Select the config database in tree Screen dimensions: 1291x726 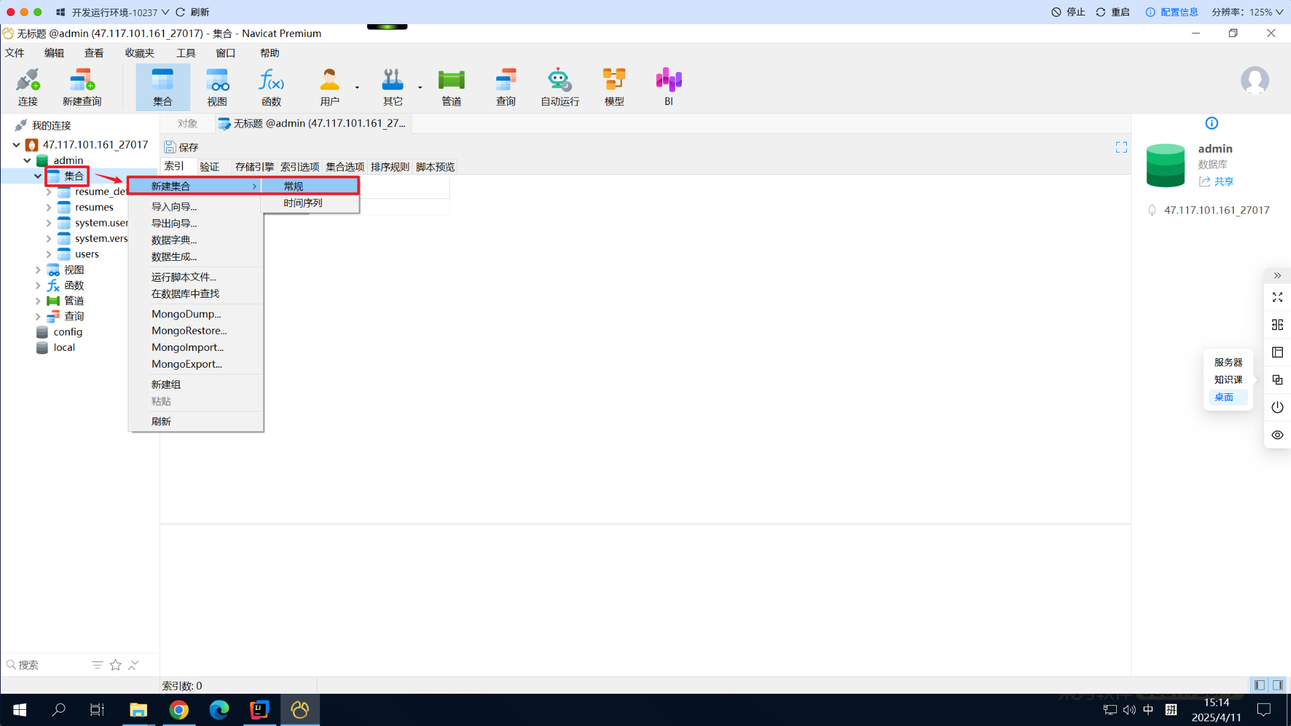tap(68, 332)
